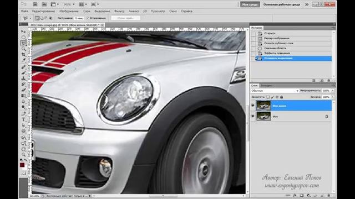Delete layer with the trash icon
Viewport: 355px width, 199px height.
[328, 195]
